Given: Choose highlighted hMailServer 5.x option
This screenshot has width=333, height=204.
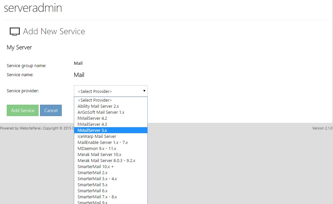Looking at the screenshot, I should click(111, 130).
